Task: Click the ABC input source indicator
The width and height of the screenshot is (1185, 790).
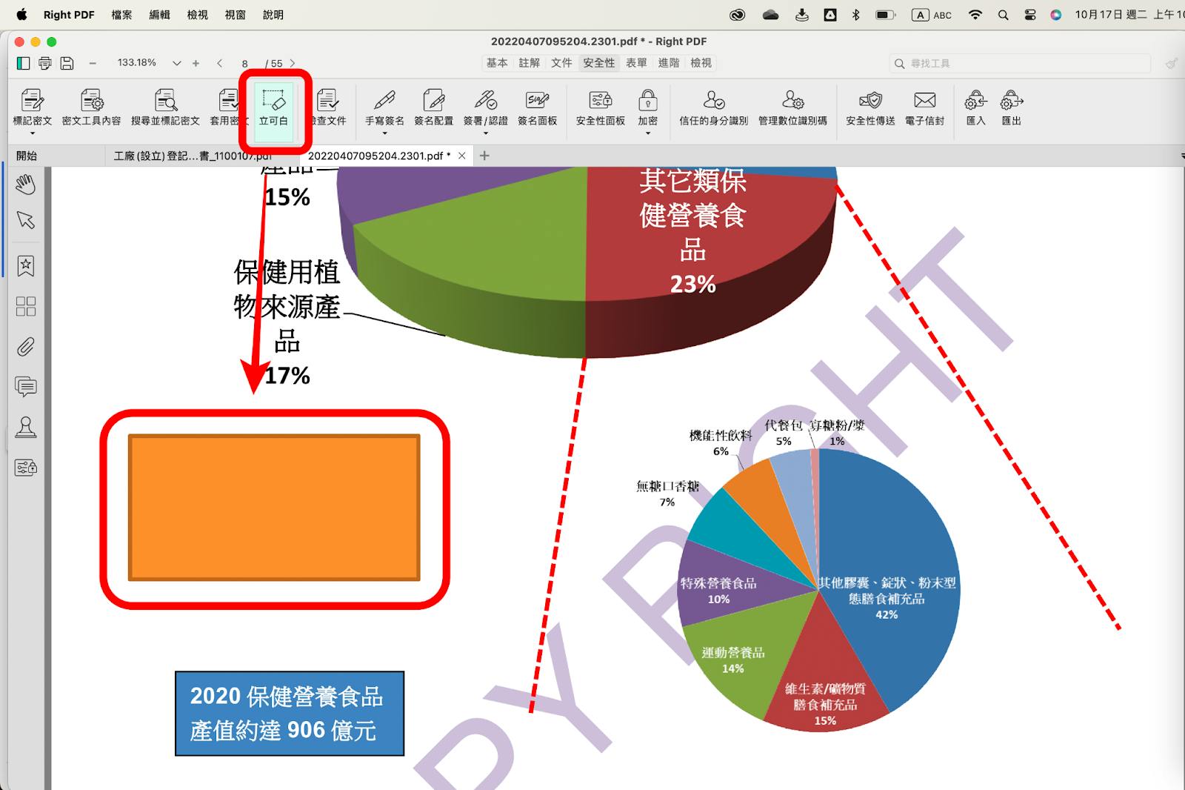Action: point(932,15)
